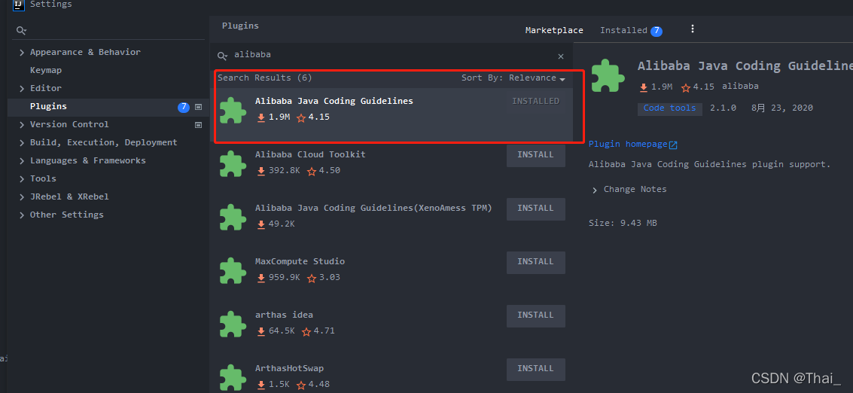Switch to the Marketplace tab
The height and width of the screenshot is (393, 853).
click(x=554, y=30)
